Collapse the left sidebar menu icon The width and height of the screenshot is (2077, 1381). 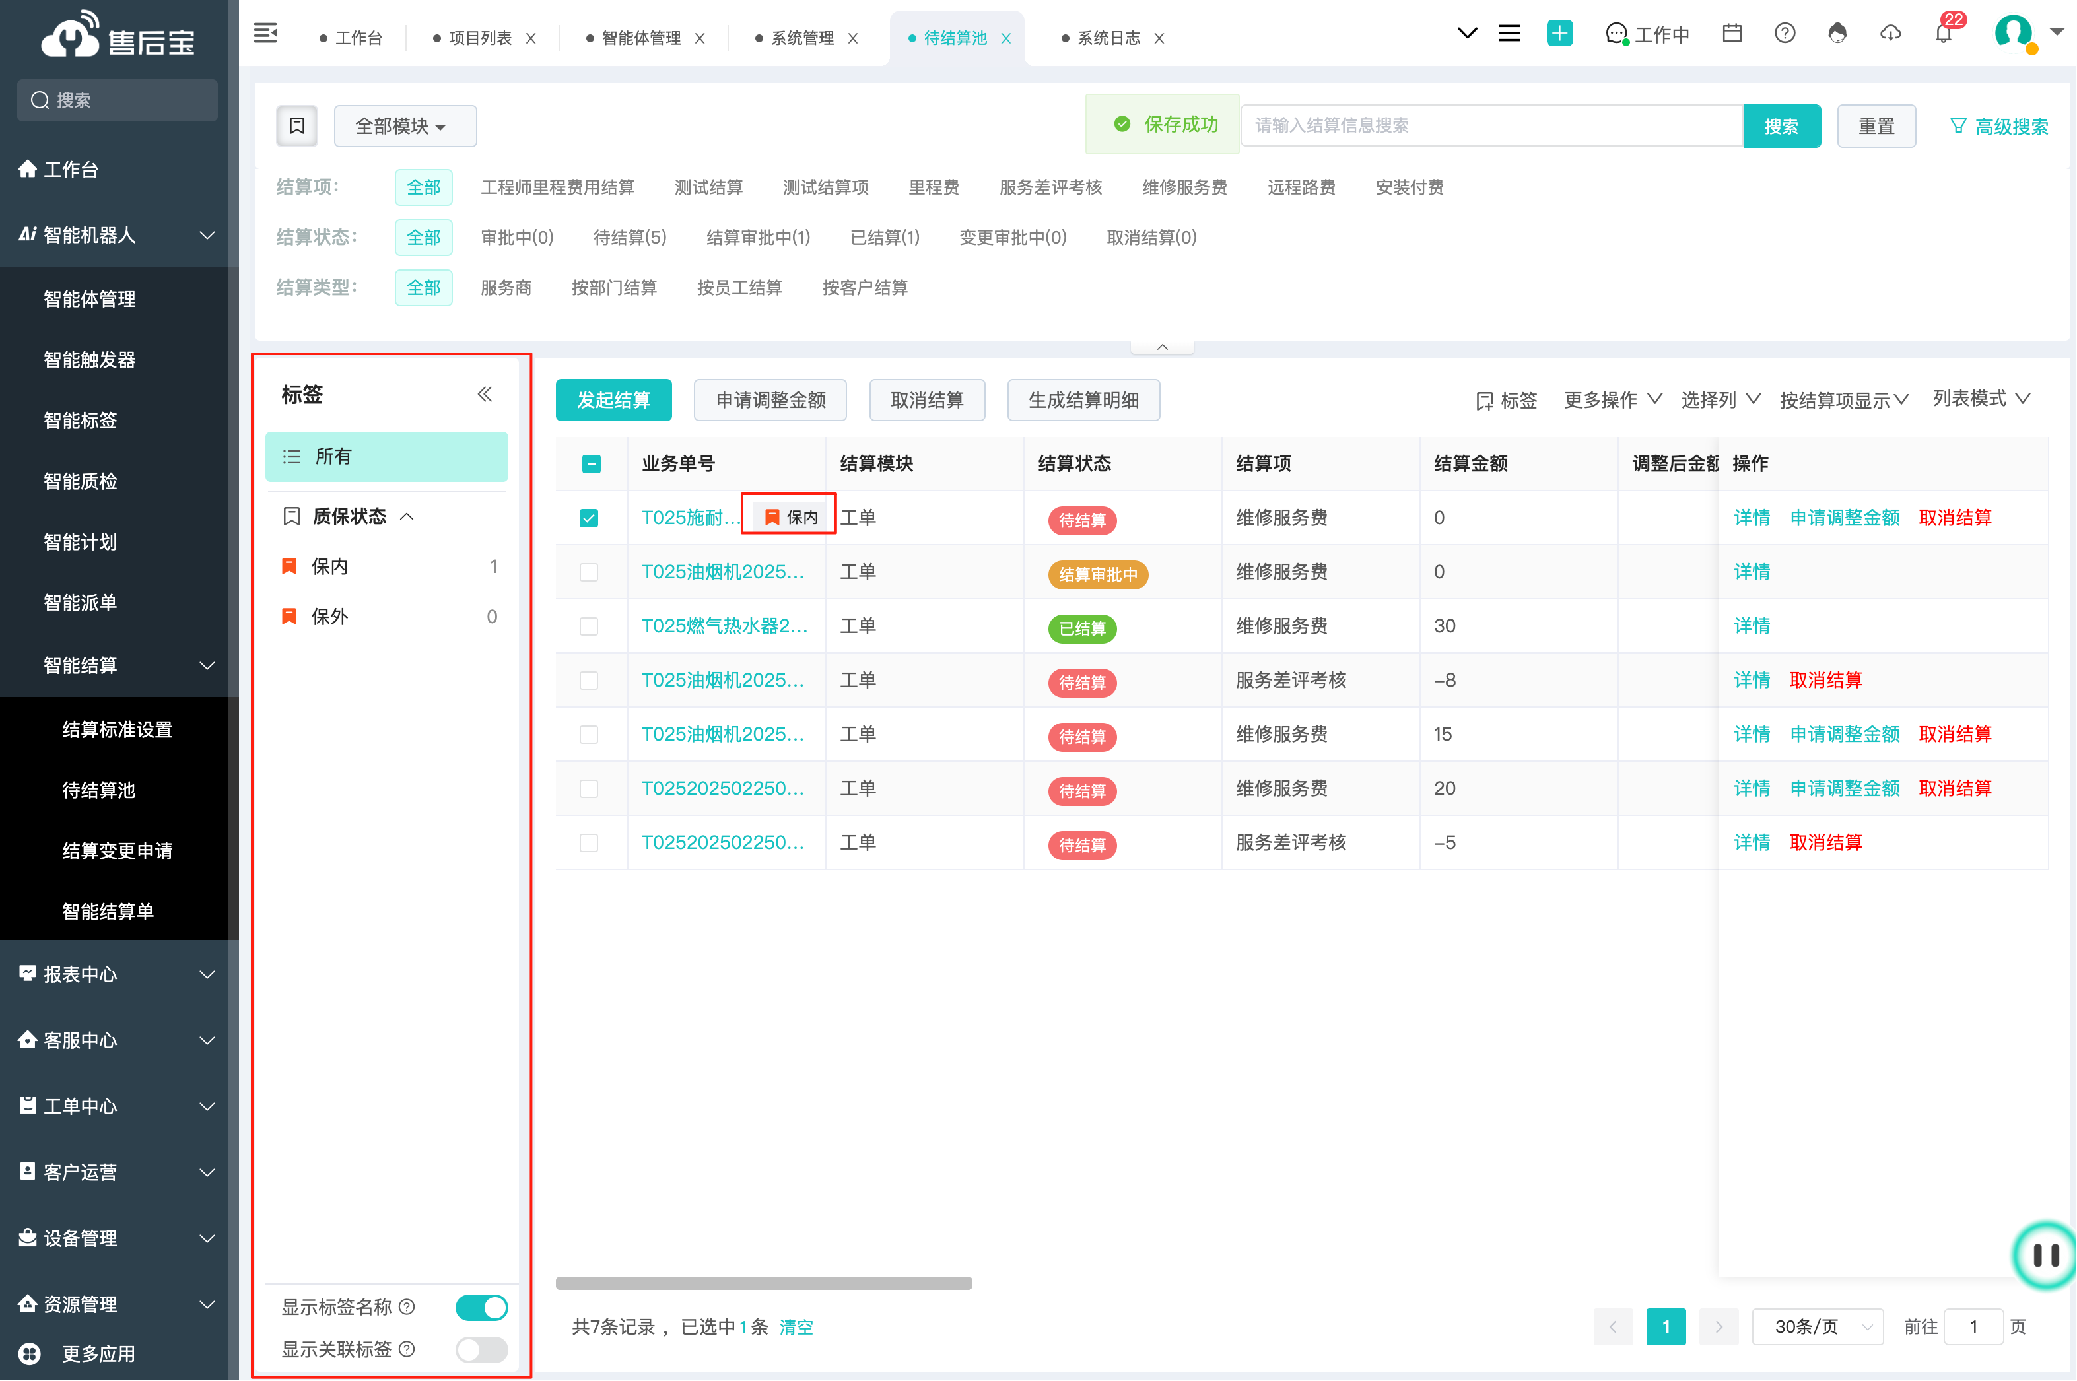pyautogui.click(x=265, y=34)
